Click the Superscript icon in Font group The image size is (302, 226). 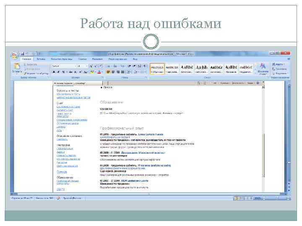[x=80, y=72]
